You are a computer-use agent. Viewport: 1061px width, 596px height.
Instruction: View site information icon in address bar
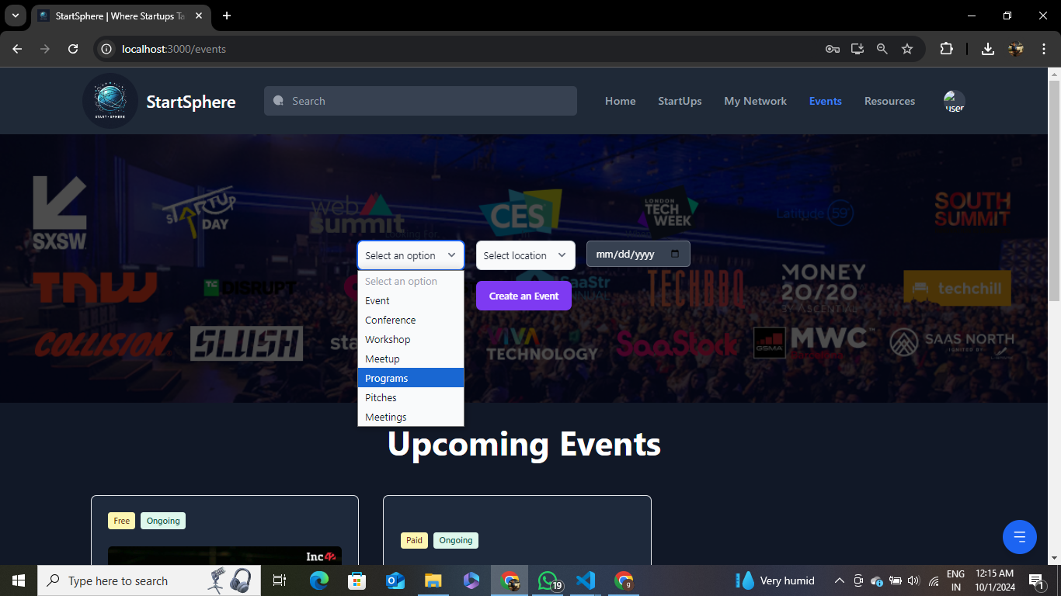pyautogui.click(x=107, y=49)
